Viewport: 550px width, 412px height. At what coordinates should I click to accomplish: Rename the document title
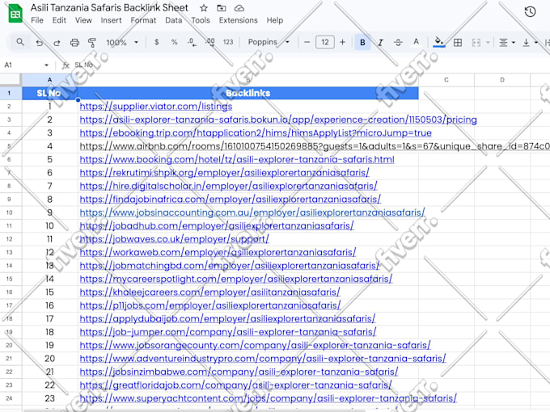[x=109, y=8]
